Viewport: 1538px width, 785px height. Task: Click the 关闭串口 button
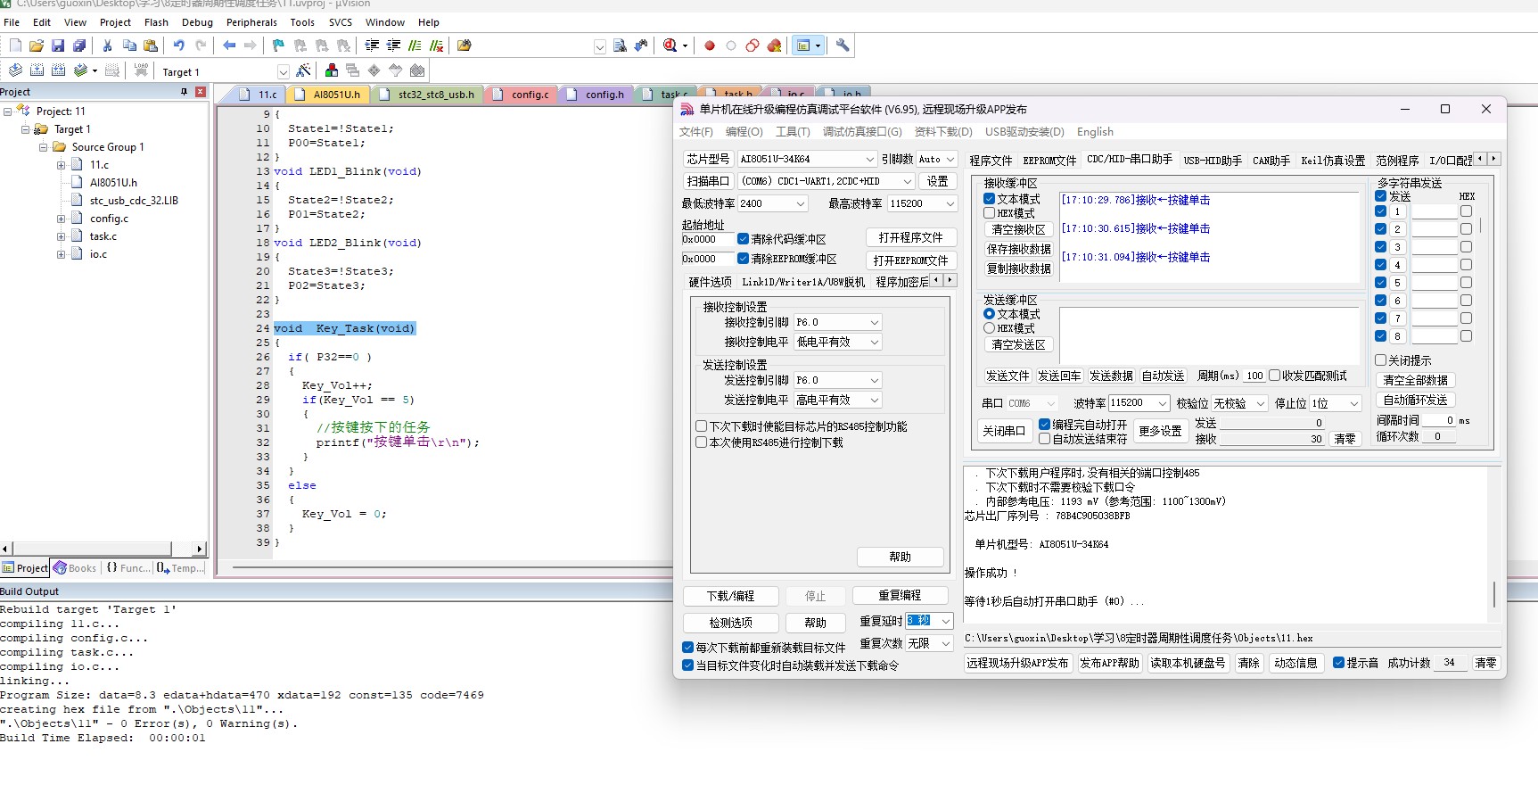[x=1003, y=431]
